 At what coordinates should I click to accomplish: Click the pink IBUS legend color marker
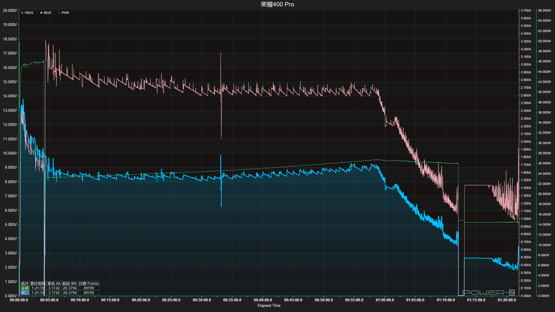(x=41, y=13)
